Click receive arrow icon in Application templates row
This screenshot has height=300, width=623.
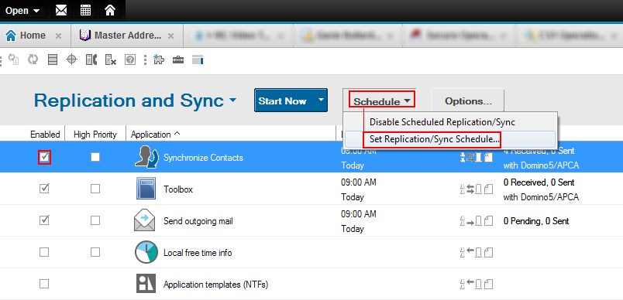click(x=477, y=284)
